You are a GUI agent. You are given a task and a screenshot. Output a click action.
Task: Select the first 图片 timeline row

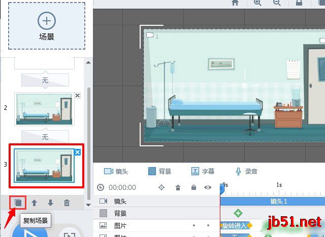[156, 225]
